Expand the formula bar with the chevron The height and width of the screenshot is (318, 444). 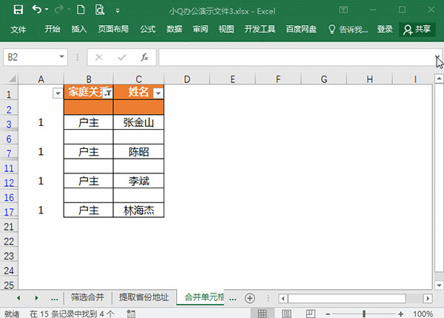[437, 57]
